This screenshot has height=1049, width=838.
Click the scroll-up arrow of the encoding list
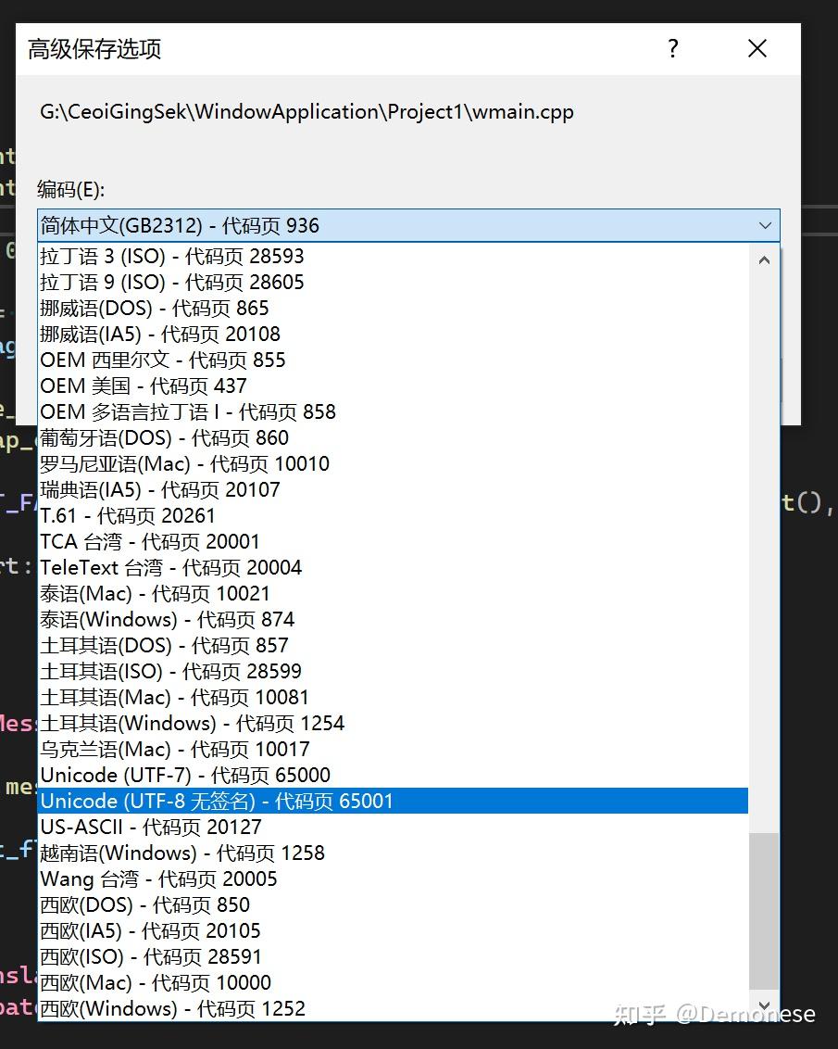(764, 259)
